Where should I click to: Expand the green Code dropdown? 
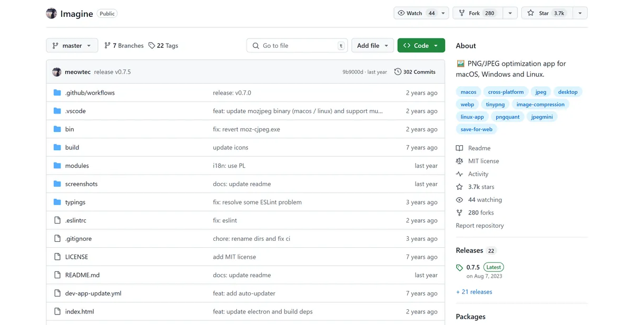coord(421,46)
